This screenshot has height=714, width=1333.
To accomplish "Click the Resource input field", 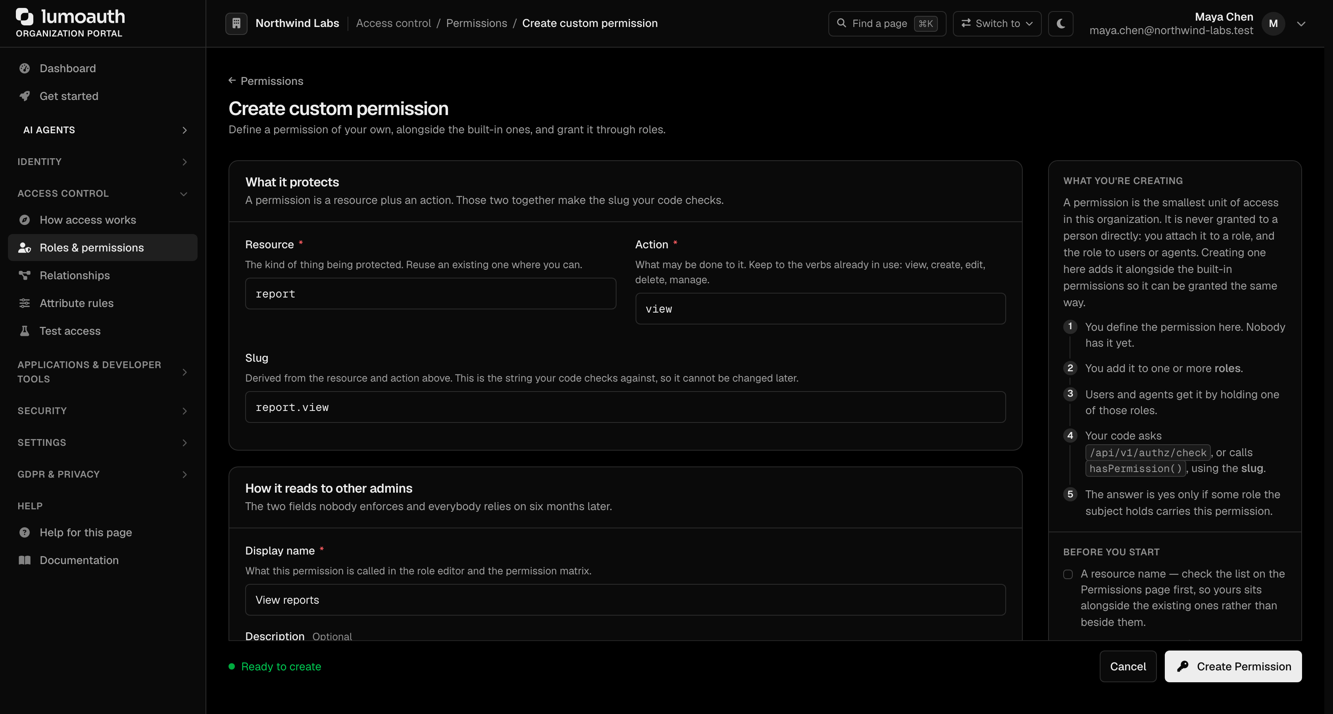I will coord(430,294).
